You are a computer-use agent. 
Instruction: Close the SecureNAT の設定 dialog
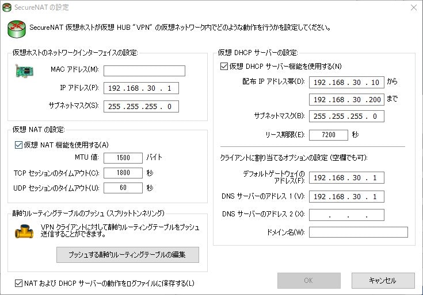414,7
